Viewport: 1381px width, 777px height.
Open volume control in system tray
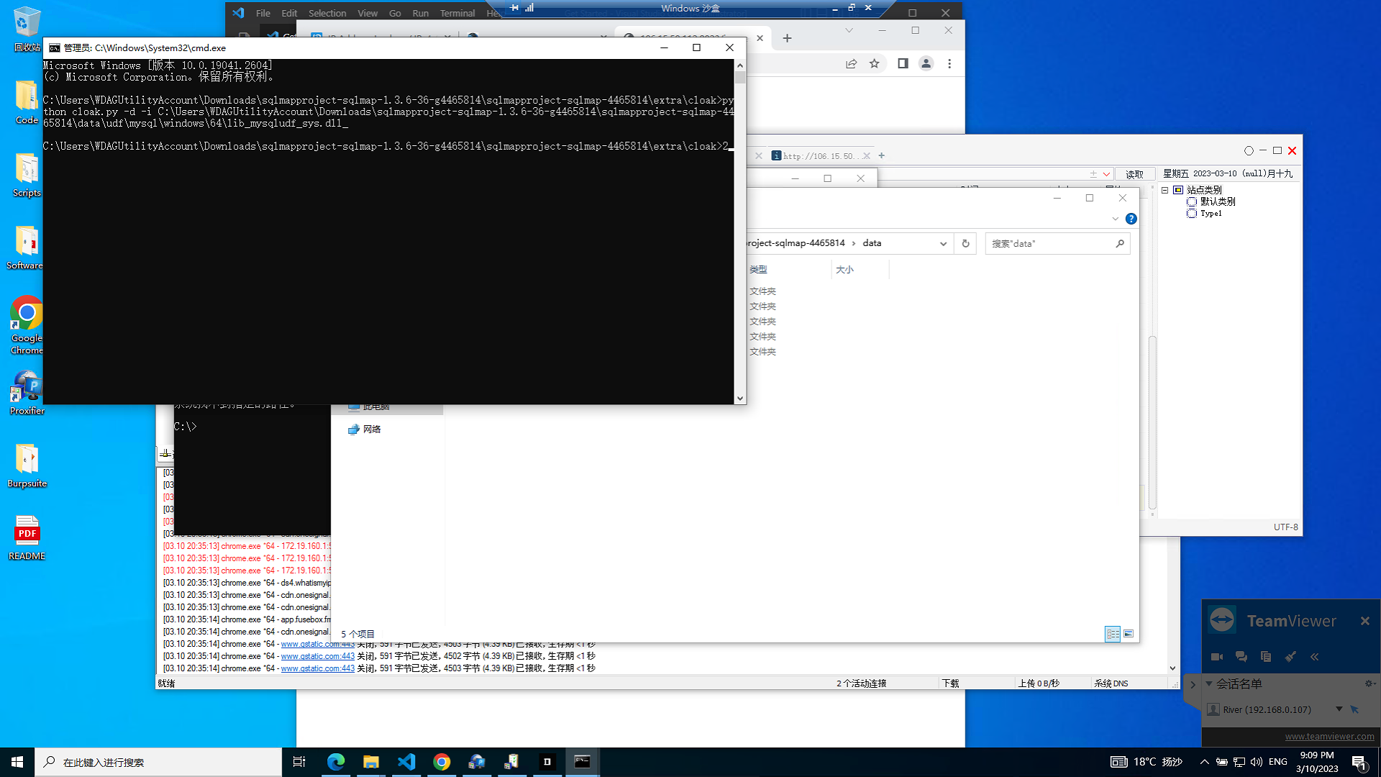[x=1257, y=762]
